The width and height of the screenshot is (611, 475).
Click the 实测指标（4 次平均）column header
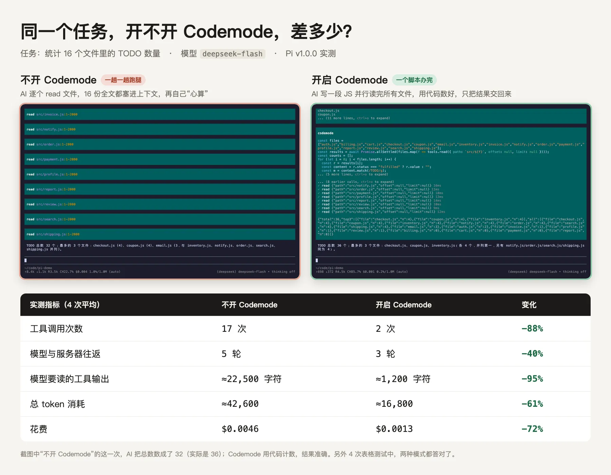coord(65,305)
